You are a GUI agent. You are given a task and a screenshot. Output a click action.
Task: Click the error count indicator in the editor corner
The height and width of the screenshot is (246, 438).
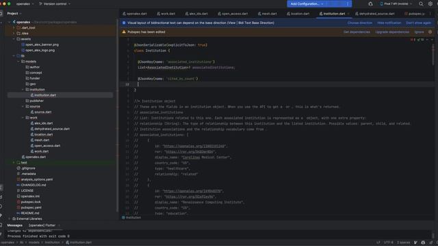413,40
